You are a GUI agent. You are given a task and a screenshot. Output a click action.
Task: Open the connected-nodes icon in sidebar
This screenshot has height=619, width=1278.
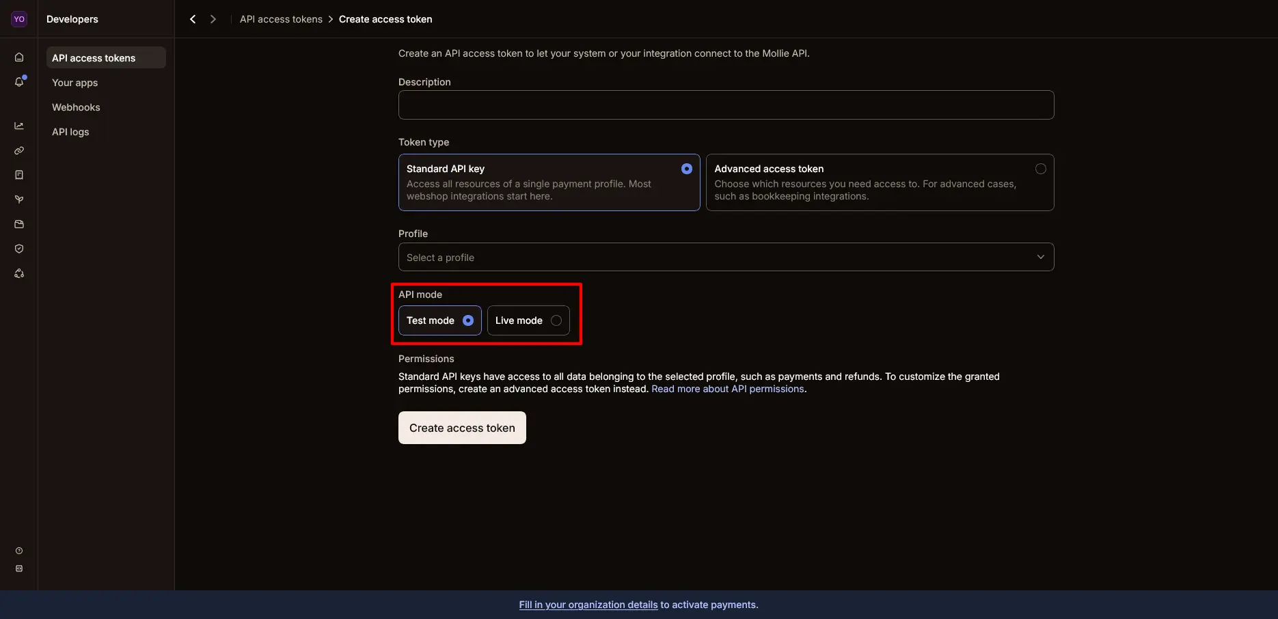(x=19, y=273)
